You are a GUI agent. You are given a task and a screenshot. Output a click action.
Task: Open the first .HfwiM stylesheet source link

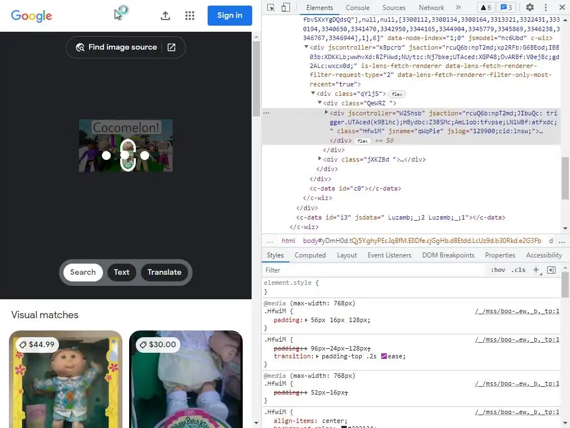coord(517,311)
